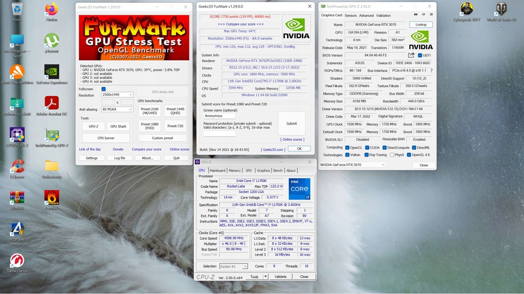Image resolution: width=524 pixels, height=294 pixels.
Task: Open the Ten komputer shortcut
Action: pos(17,41)
